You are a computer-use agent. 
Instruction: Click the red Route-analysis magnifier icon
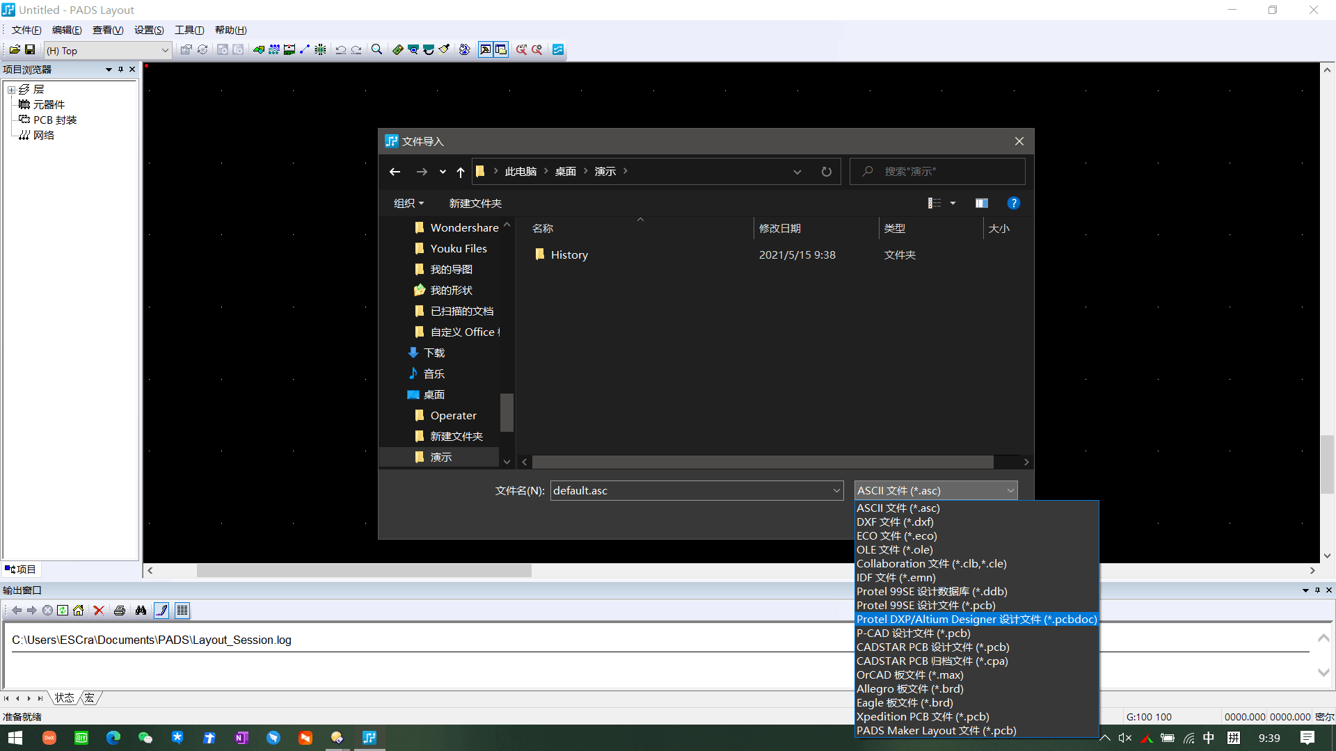521,49
